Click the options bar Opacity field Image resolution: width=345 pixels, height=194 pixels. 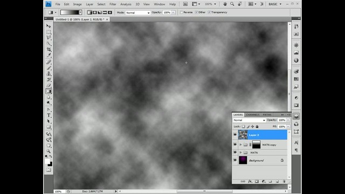167,12
